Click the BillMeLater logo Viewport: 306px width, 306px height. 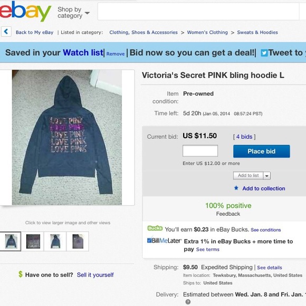point(164,241)
